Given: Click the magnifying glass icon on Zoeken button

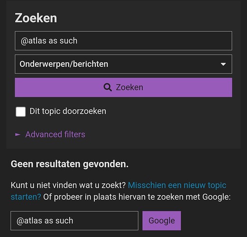Looking at the screenshot, I should click(x=108, y=87).
